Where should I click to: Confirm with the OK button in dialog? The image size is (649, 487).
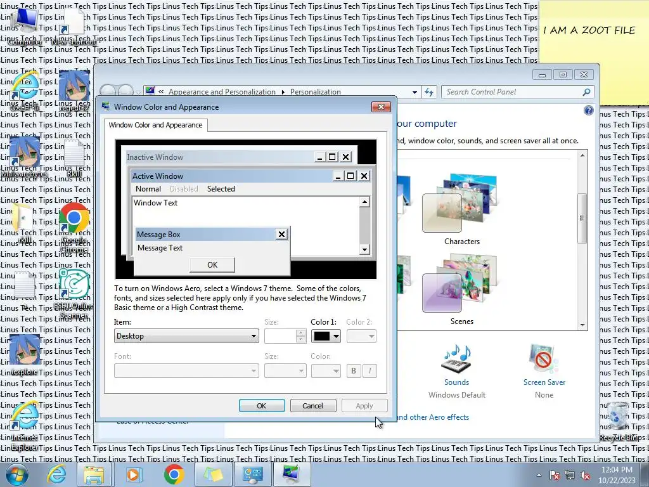pos(262,405)
